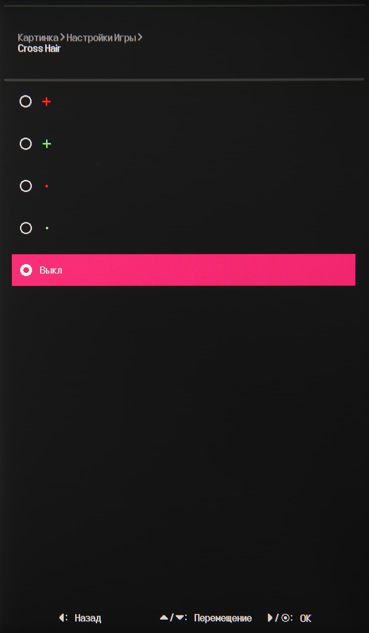
Task: Click the up arrow navigation icon
Action: (x=164, y=618)
